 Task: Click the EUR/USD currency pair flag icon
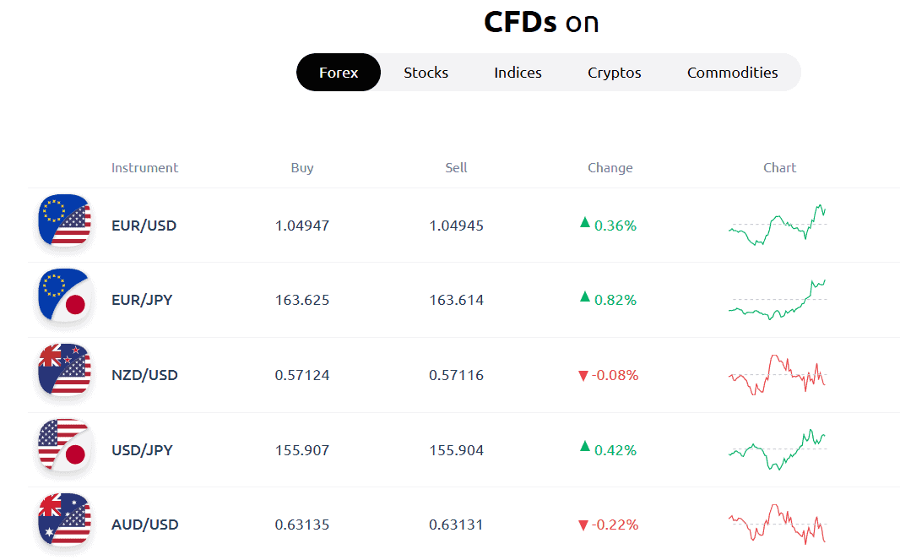click(x=64, y=220)
